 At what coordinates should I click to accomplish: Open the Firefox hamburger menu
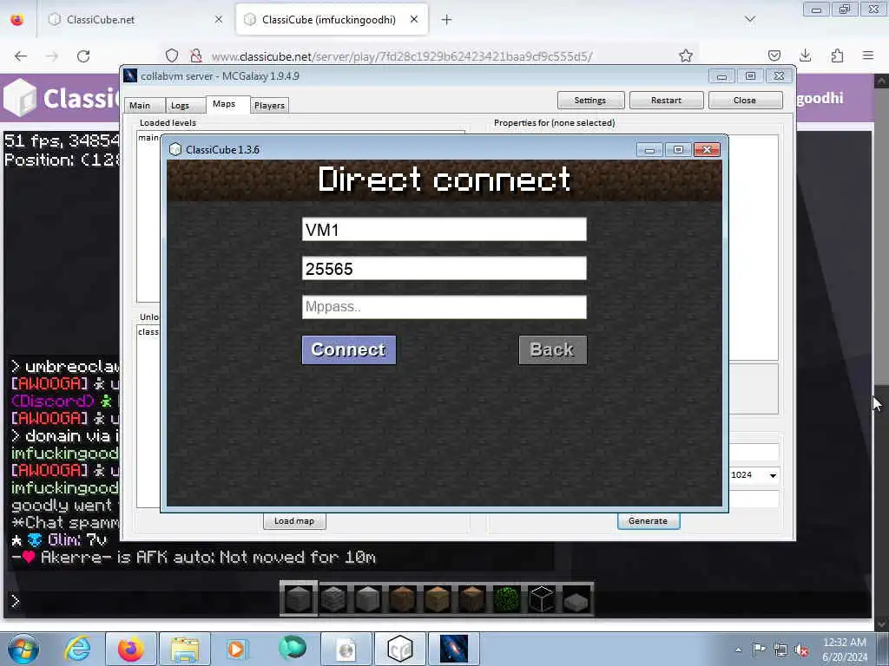[x=868, y=55]
